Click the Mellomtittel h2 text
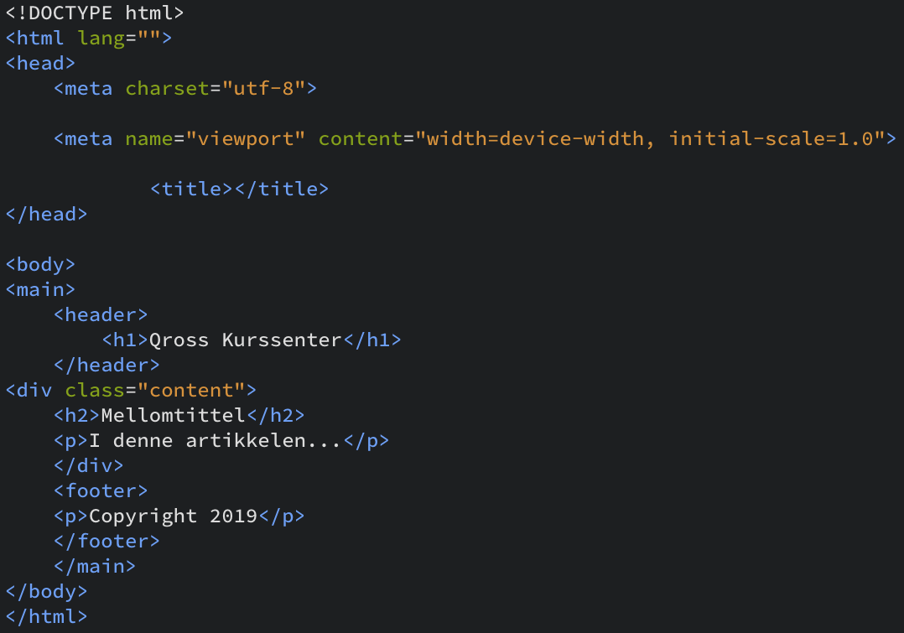Viewport: 904px width, 633px height. coord(173,415)
